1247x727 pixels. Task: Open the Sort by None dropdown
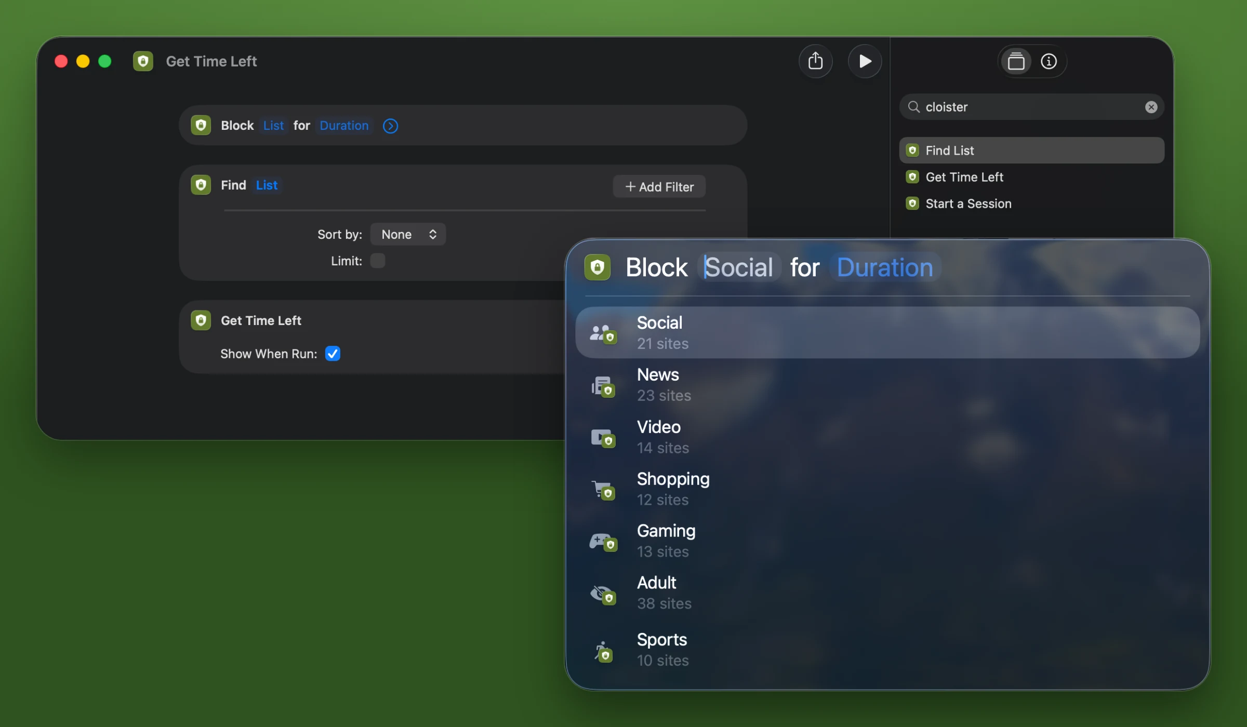pos(408,234)
